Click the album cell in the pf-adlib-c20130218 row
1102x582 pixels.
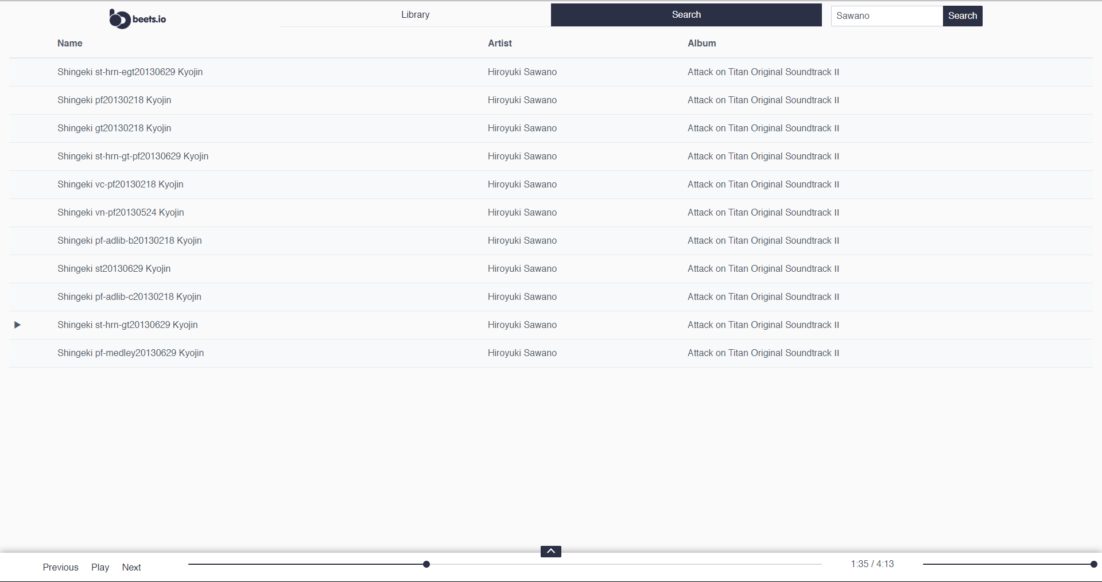tap(763, 297)
